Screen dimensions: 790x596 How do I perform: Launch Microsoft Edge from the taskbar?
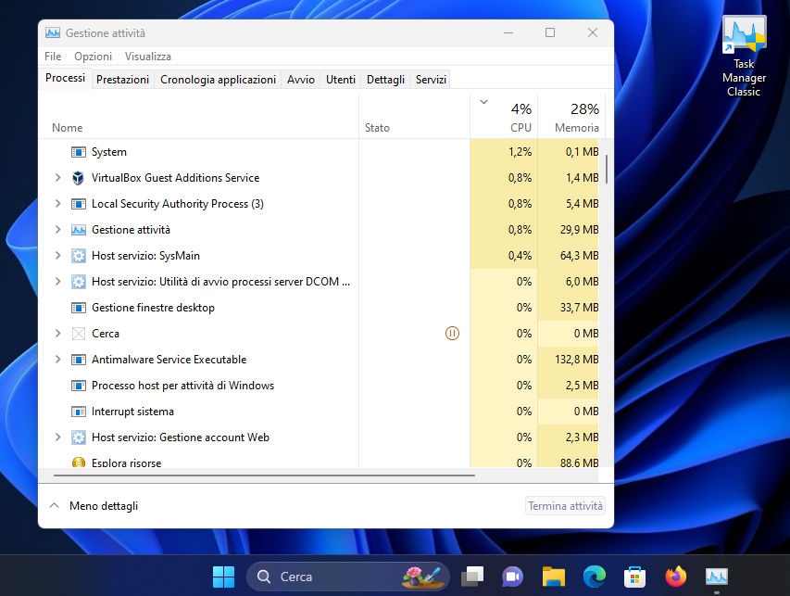pos(594,577)
